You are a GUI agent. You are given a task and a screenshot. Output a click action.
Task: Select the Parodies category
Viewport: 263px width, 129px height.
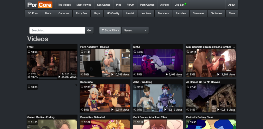[x=181, y=13]
